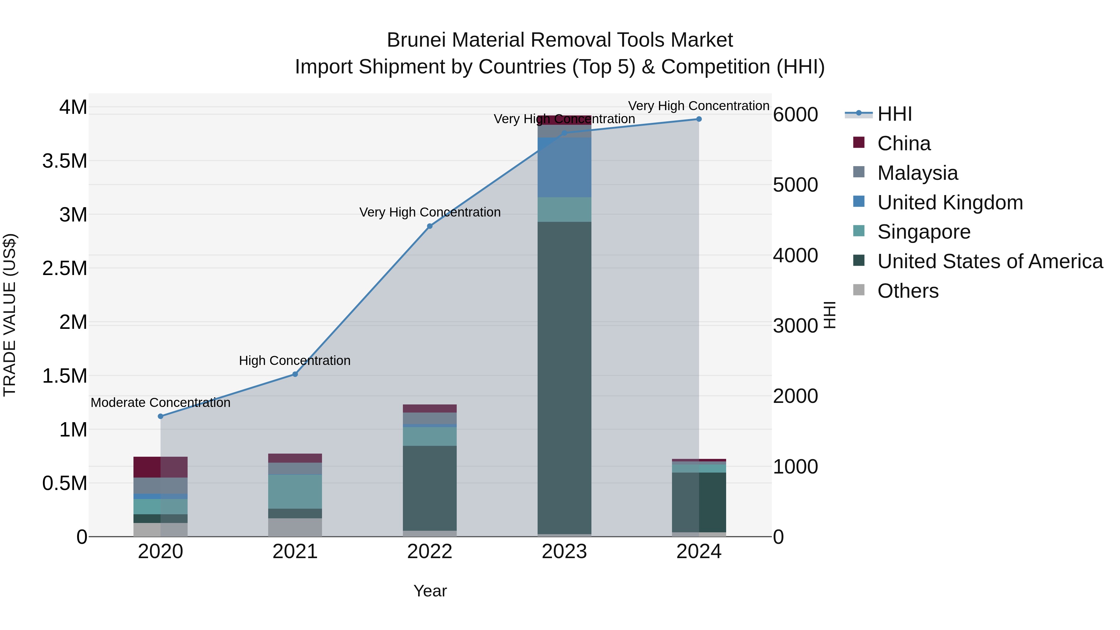Click the 2023 HHI data point
The height and width of the screenshot is (630, 1120).
pos(564,133)
